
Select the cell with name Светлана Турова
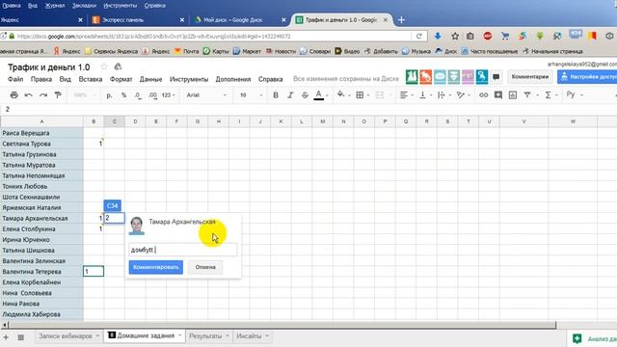(x=41, y=144)
